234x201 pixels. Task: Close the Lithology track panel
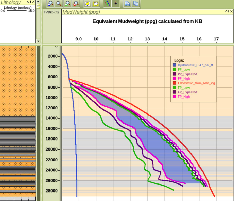(33, 2)
